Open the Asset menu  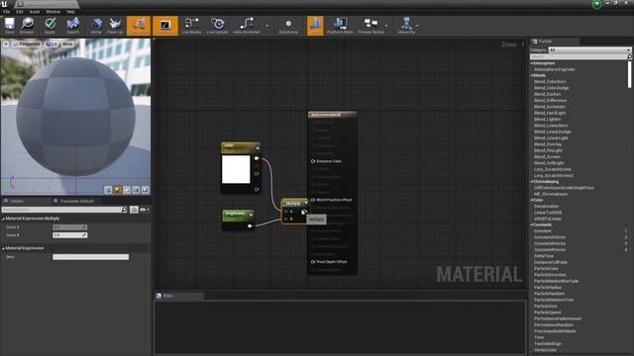coord(35,12)
